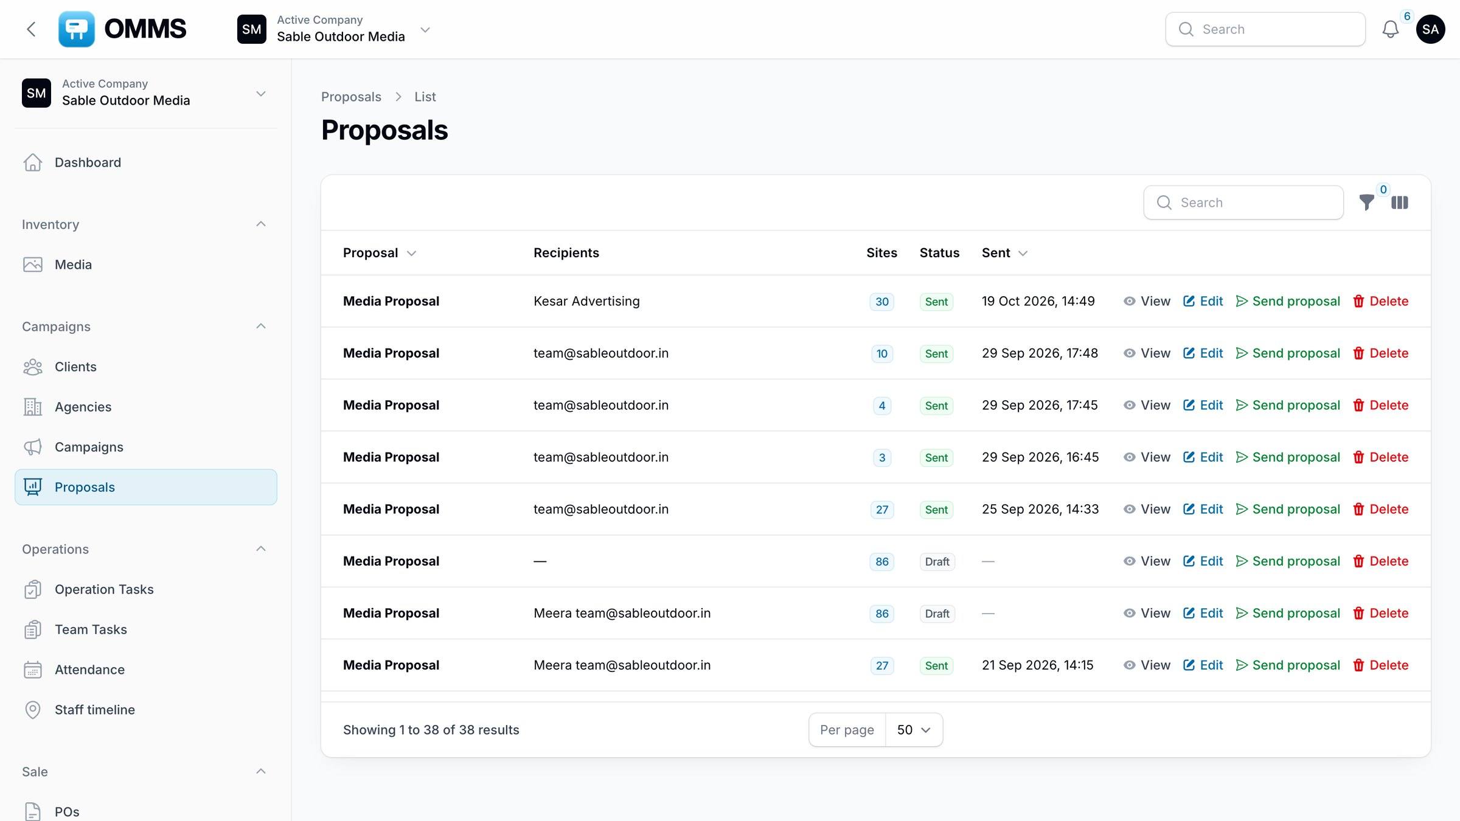Image resolution: width=1460 pixels, height=821 pixels.
Task: View the proposal sent 29 Sep 17:45
Action: 1147,405
